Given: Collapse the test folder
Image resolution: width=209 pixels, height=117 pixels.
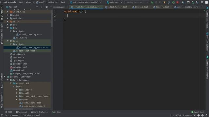Looking at the screenshot, I should (x=8, y=41).
